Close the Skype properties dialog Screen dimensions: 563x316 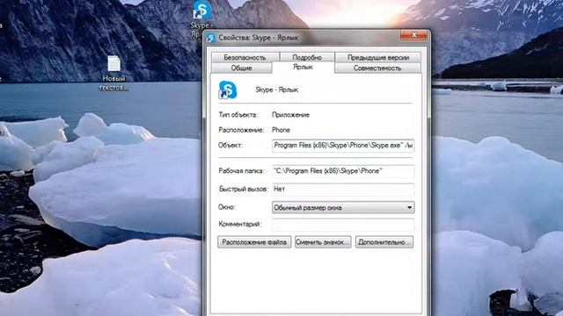tap(414, 35)
